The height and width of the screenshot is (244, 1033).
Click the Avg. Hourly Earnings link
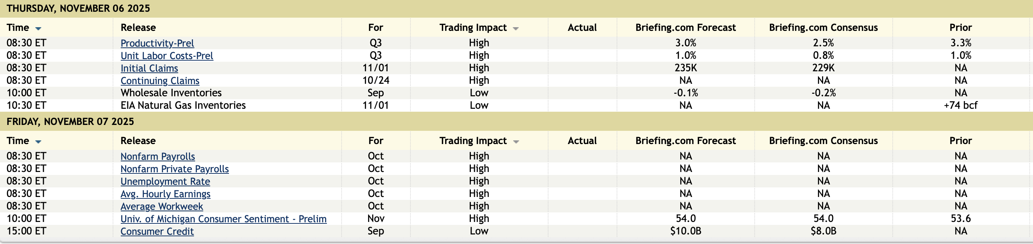[165, 194]
